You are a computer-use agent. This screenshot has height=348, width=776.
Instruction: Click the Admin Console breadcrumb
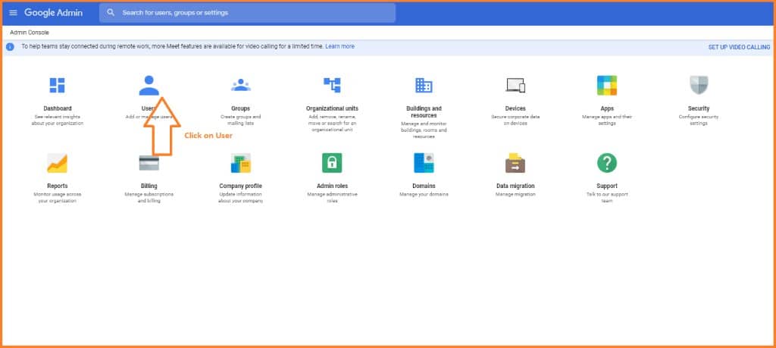click(30, 33)
